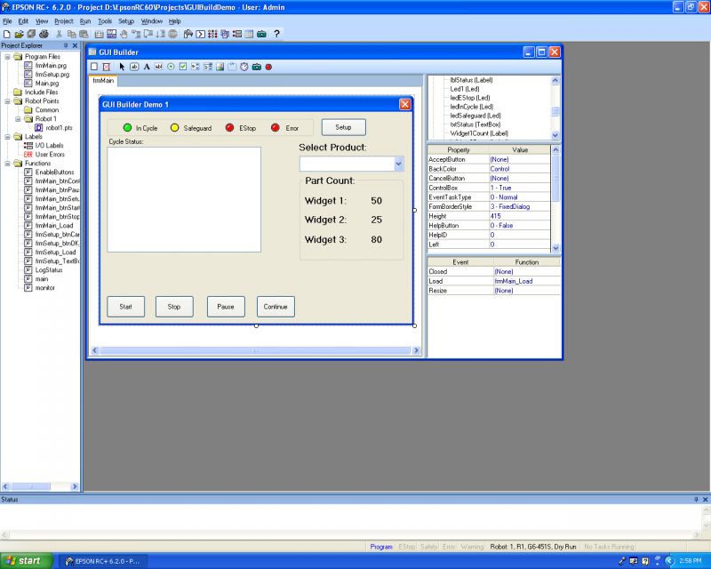Open the Window menu
Viewport: 711px width, 569px height.
pos(151,21)
